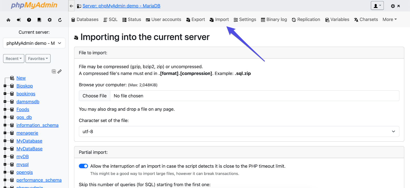The image size is (410, 188).
Task: Open phpMyAdmin documentation help icon
Action: point(29,20)
